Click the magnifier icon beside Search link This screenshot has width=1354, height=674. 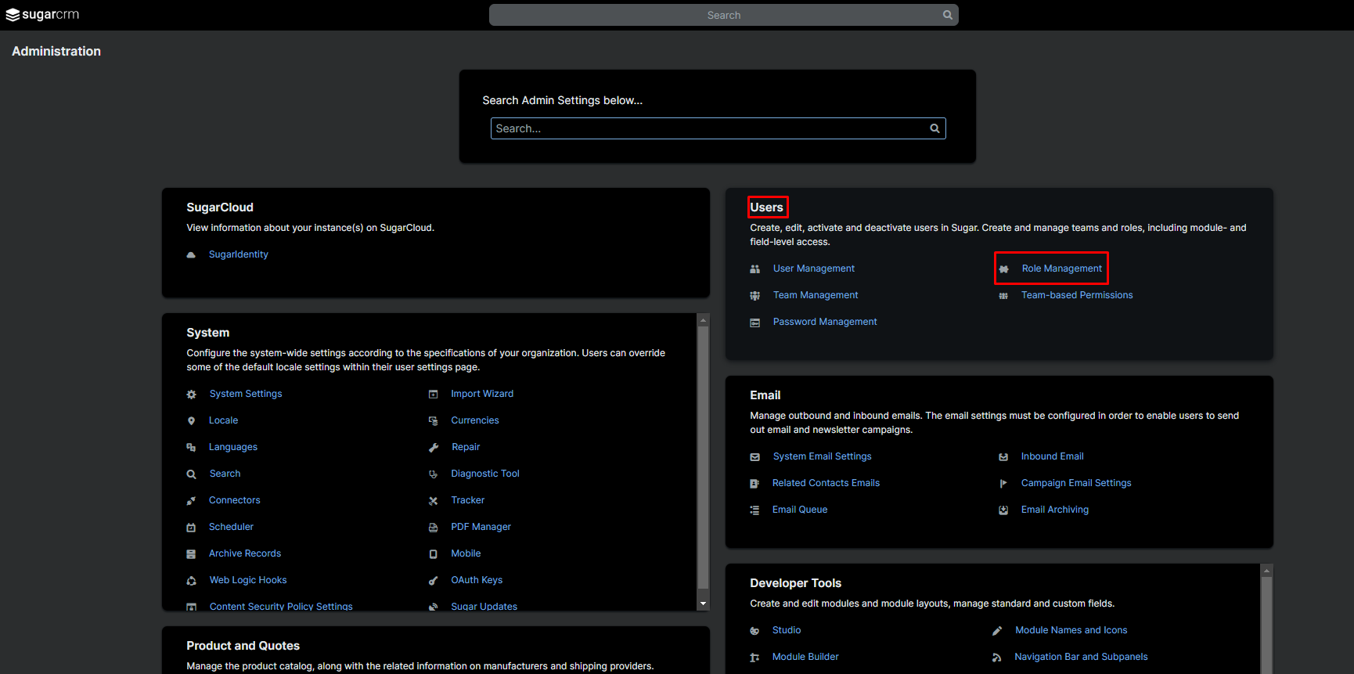[191, 474]
